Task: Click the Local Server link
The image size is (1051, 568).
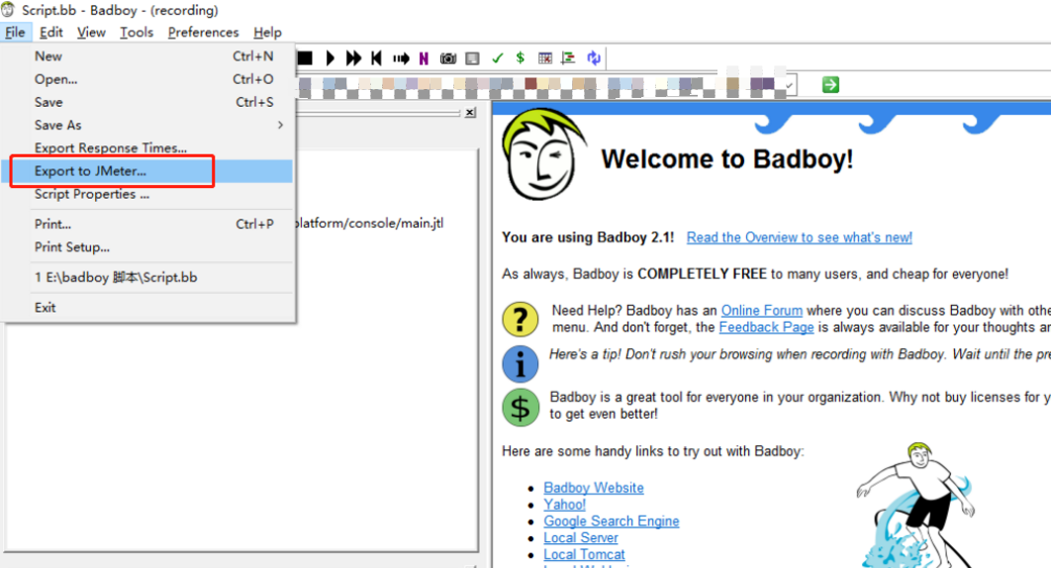Action: click(581, 538)
